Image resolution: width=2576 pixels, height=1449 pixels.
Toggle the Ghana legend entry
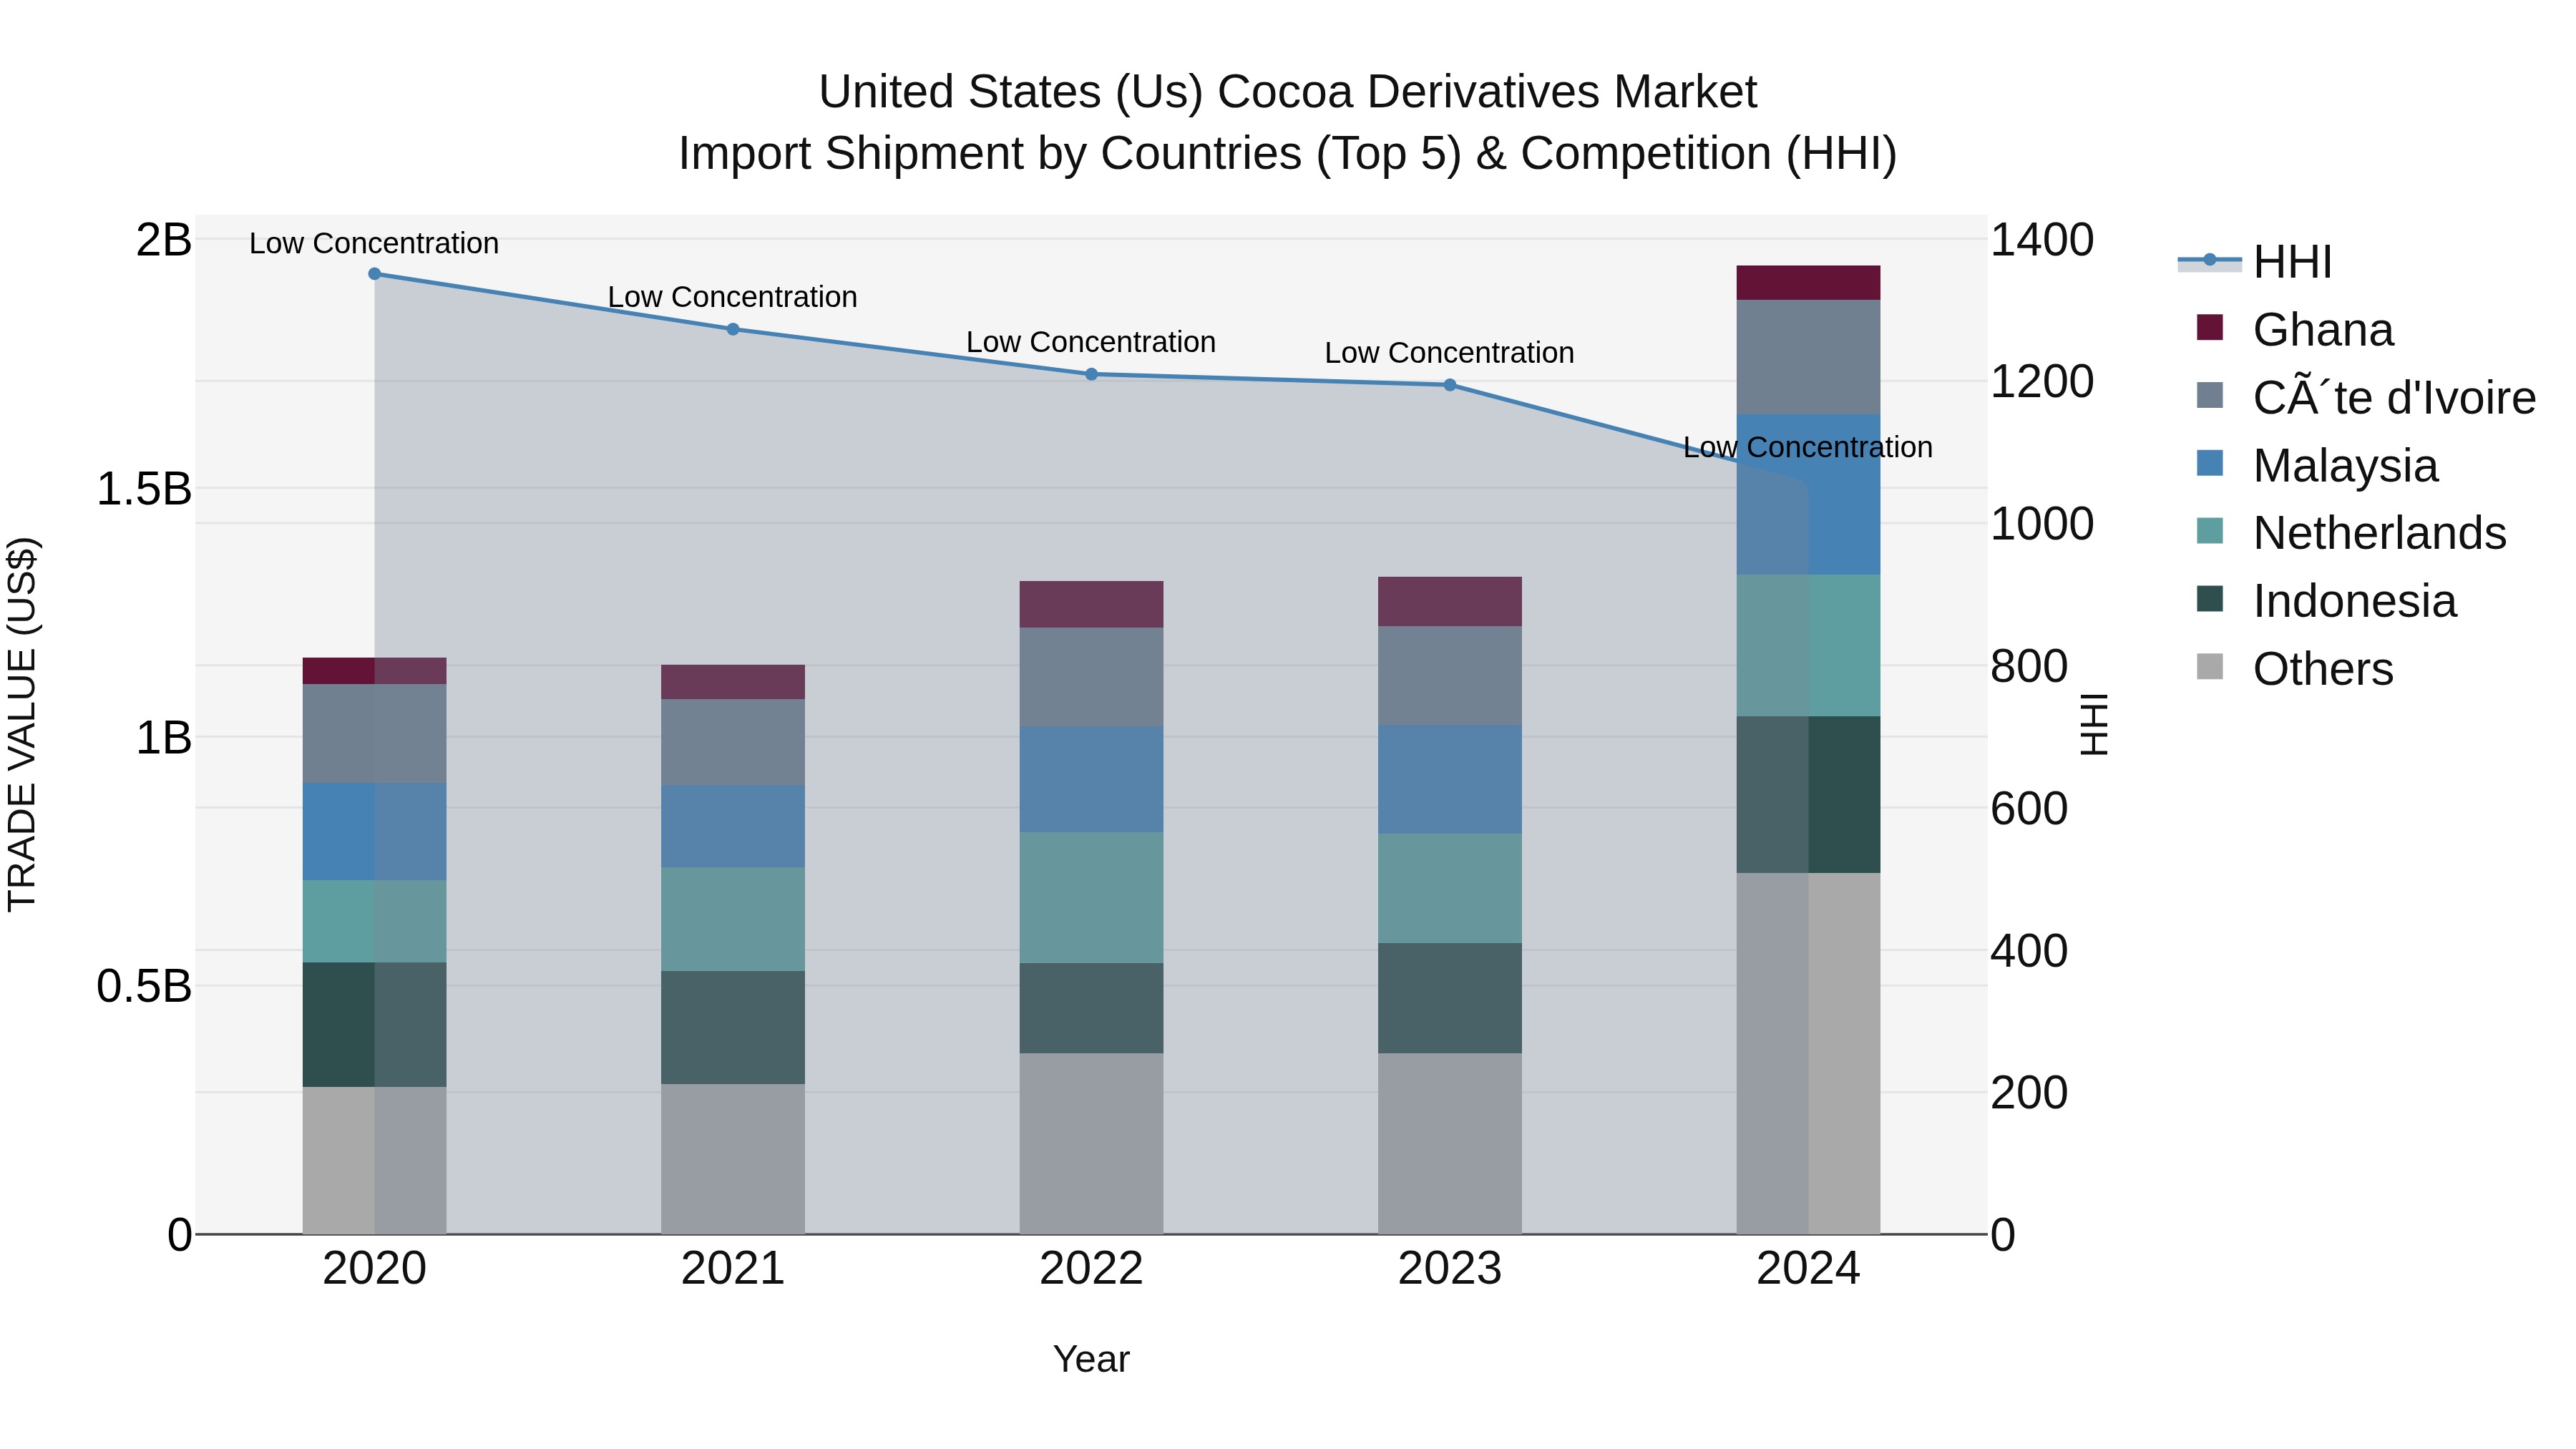pos(2295,330)
